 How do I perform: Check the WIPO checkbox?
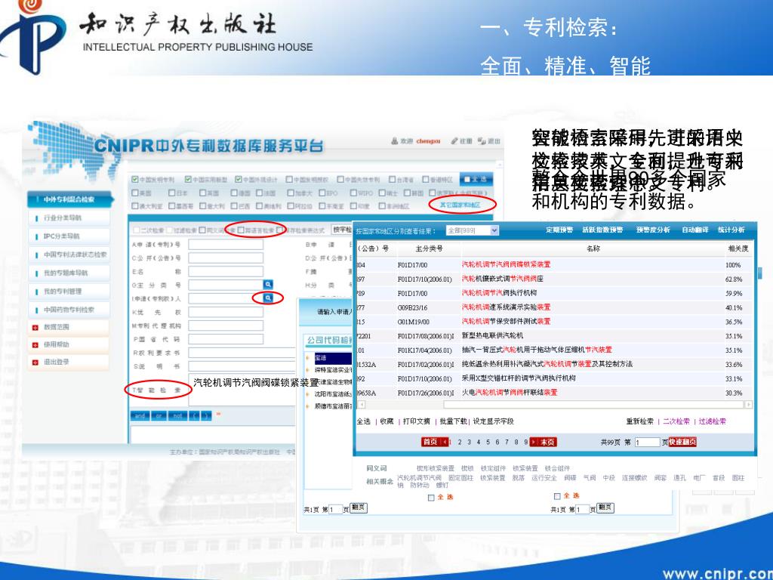pyautogui.click(x=353, y=193)
